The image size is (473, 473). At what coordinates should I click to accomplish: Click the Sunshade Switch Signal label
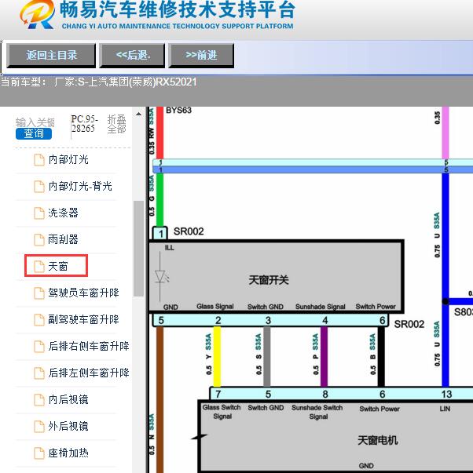(x=317, y=412)
